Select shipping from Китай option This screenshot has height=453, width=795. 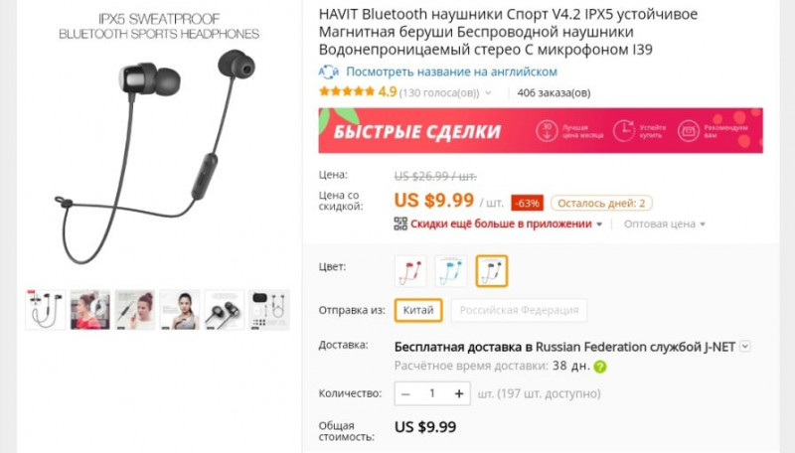pos(418,310)
